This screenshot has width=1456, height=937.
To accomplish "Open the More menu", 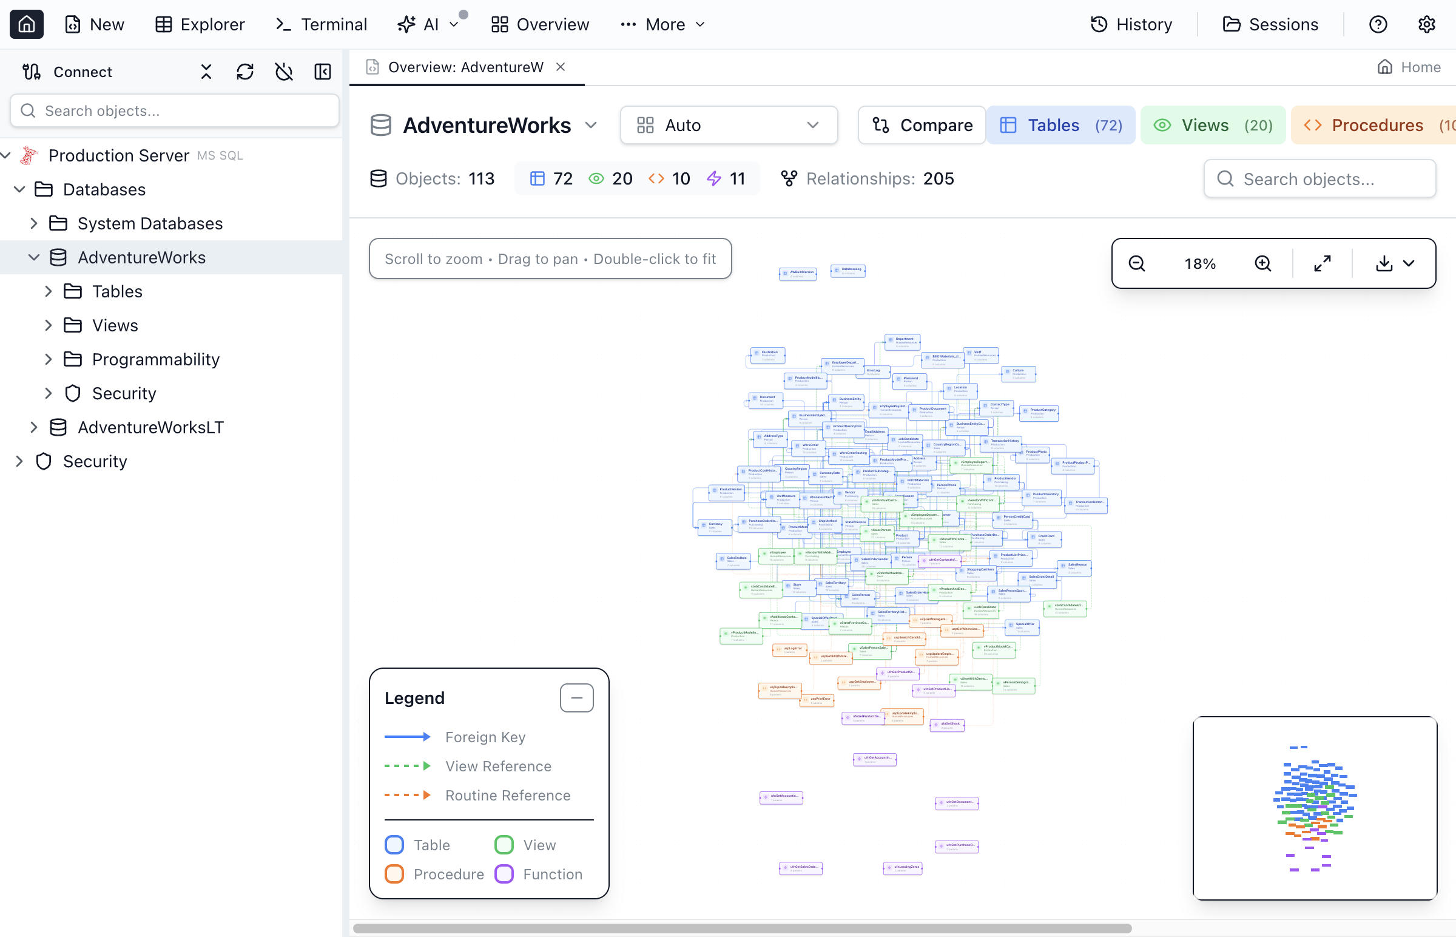I will pos(662,24).
